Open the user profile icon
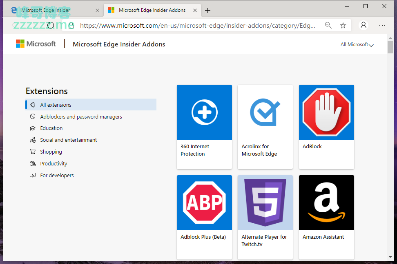 (x=364, y=25)
